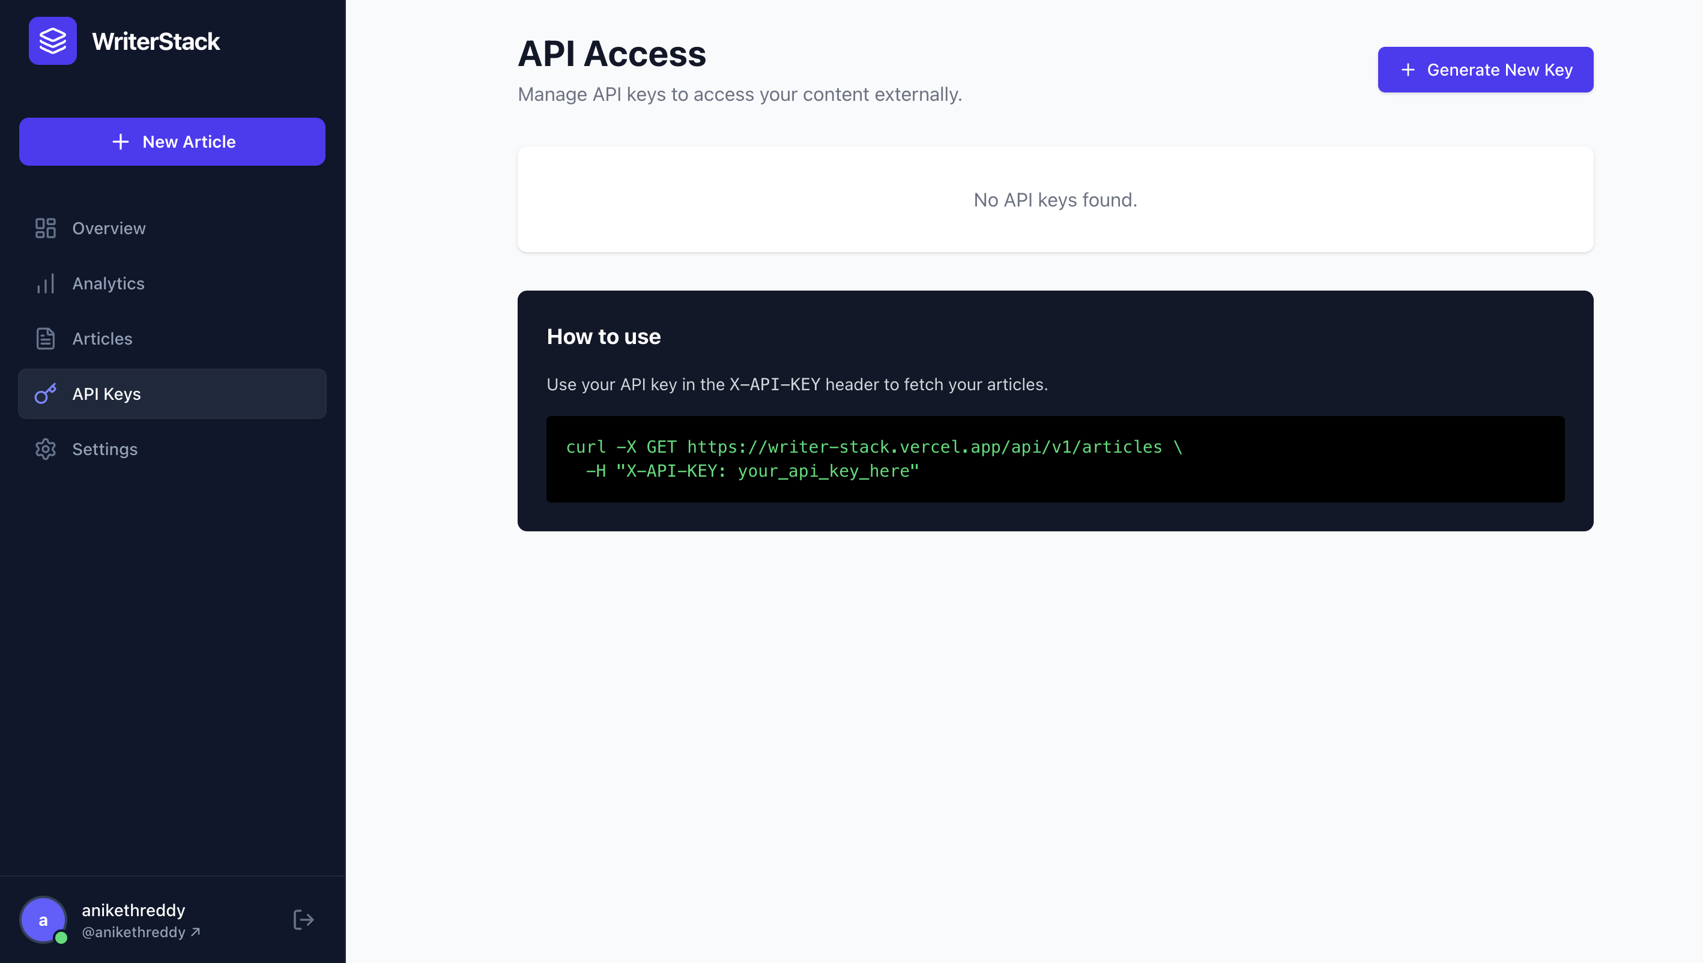The width and height of the screenshot is (1703, 963).
Task: Click the New Article button
Action: coord(172,142)
